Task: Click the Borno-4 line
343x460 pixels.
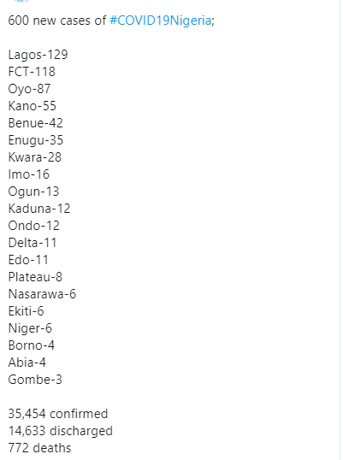Action: (32, 345)
